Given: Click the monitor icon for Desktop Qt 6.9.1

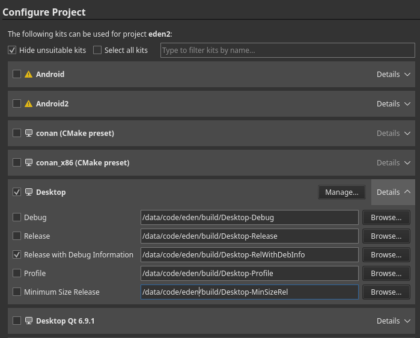Looking at the screenshot, I should pyautogui.click(x=28, y=321).
